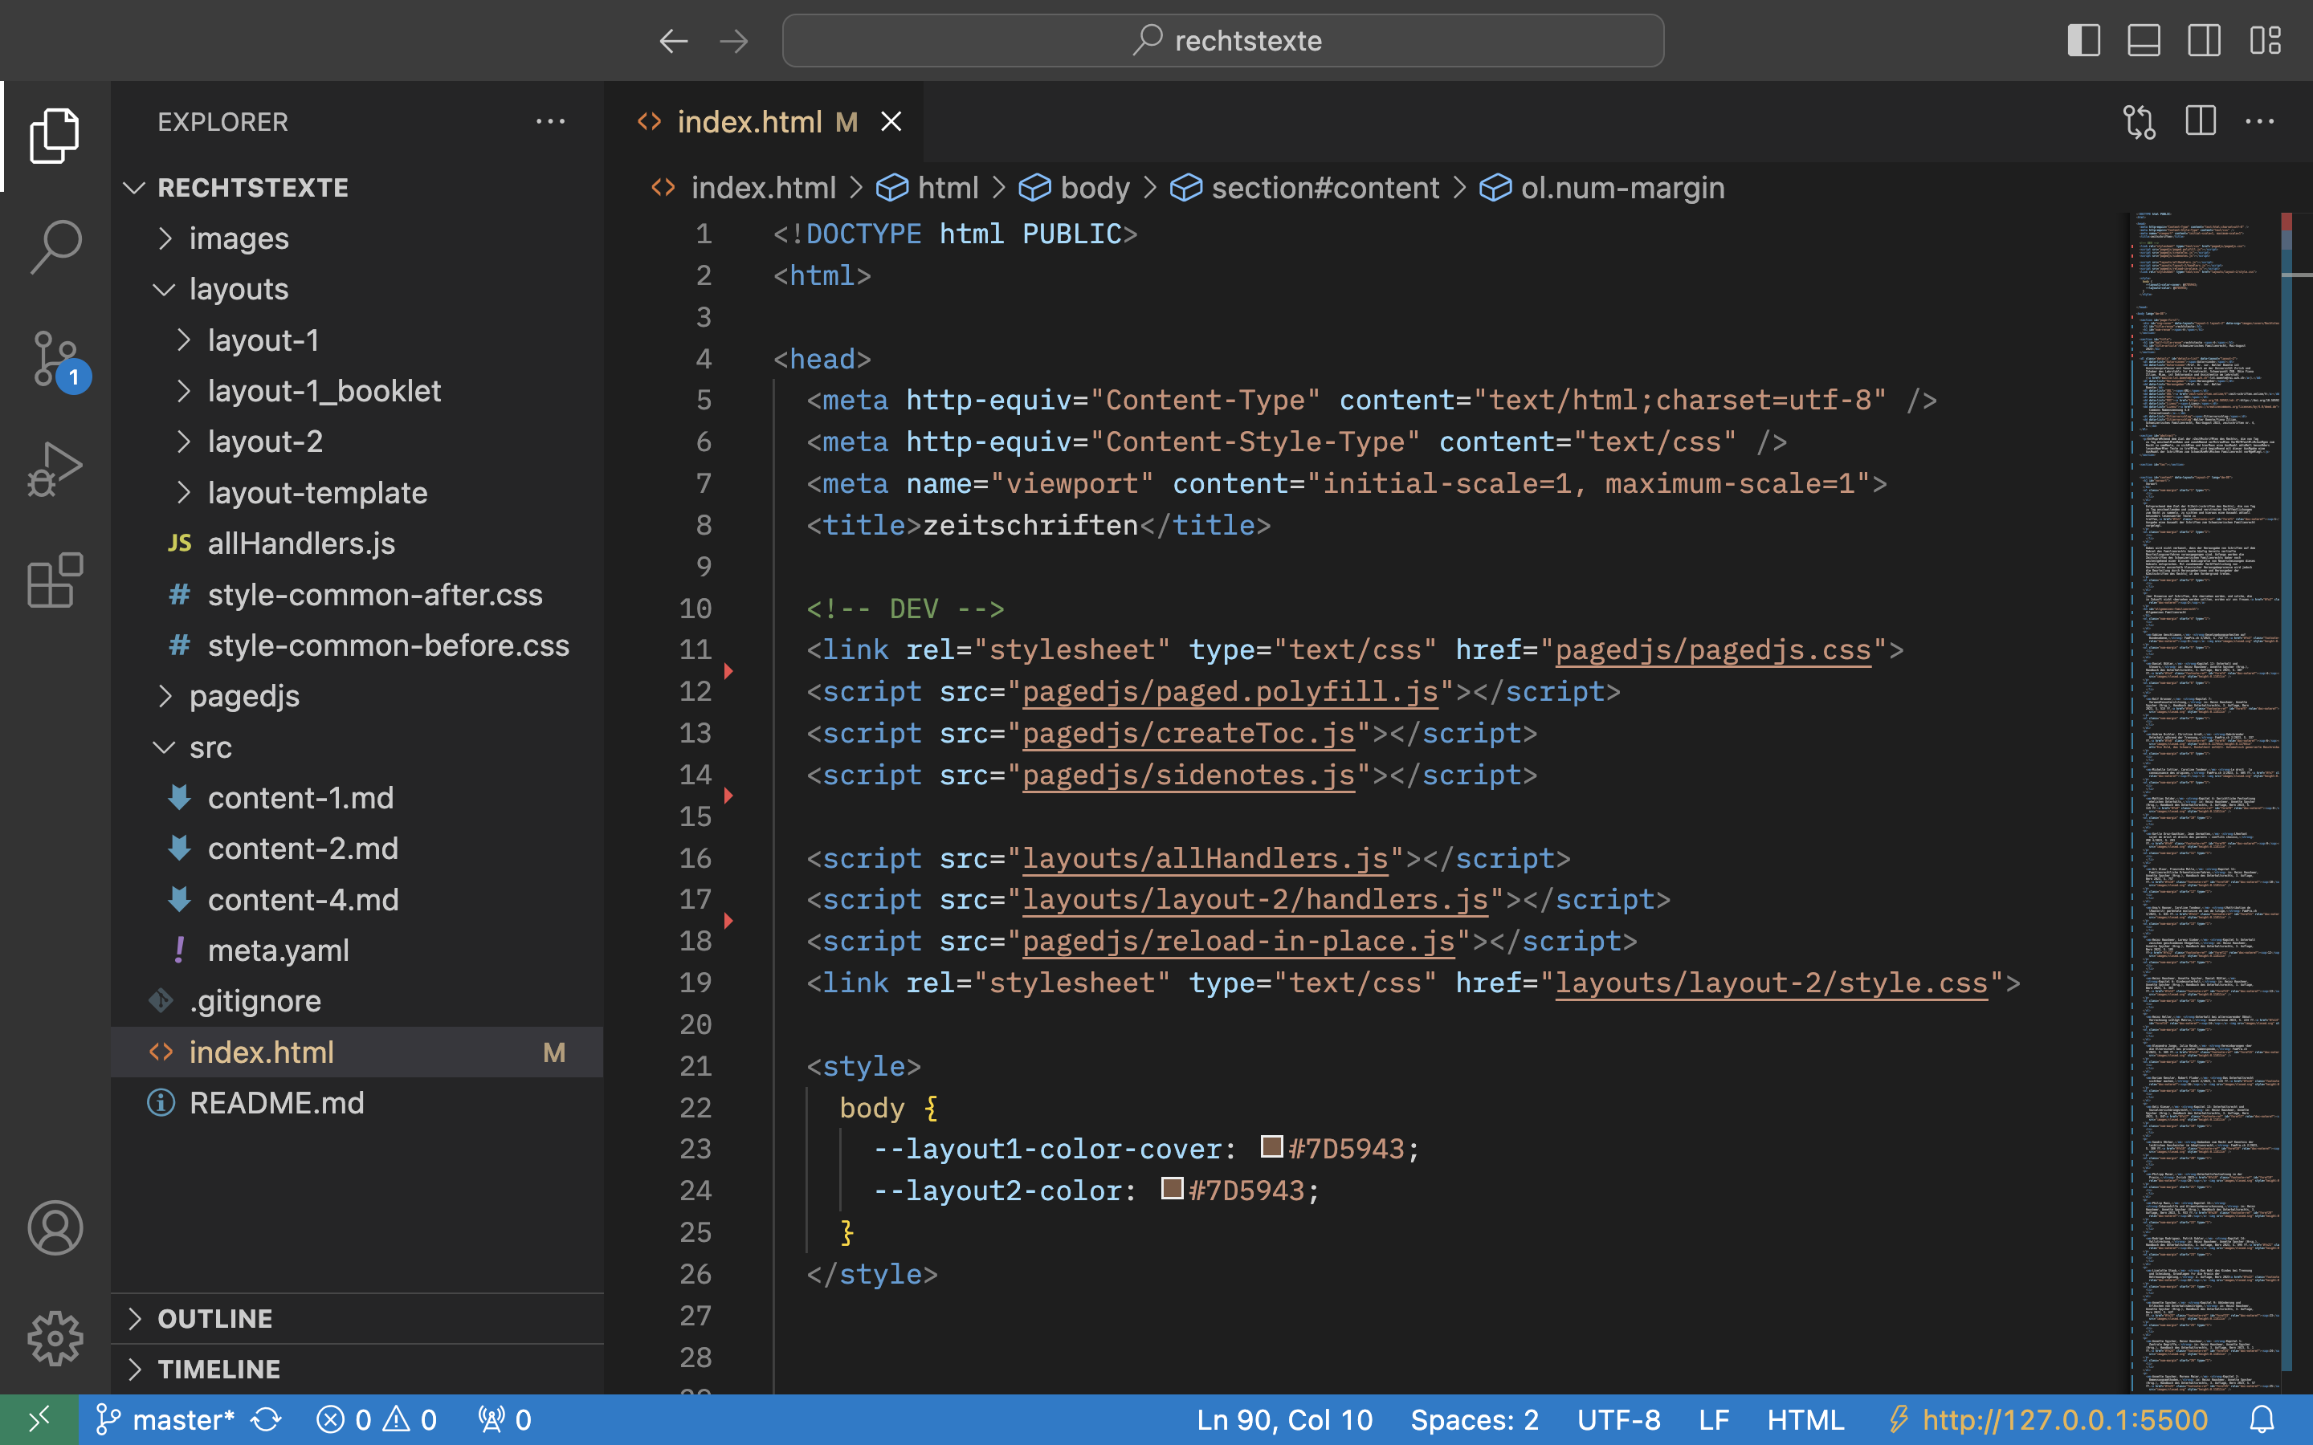Collapse the src folder
This screenshot has width=2313, height=1445.
point(210,747)
